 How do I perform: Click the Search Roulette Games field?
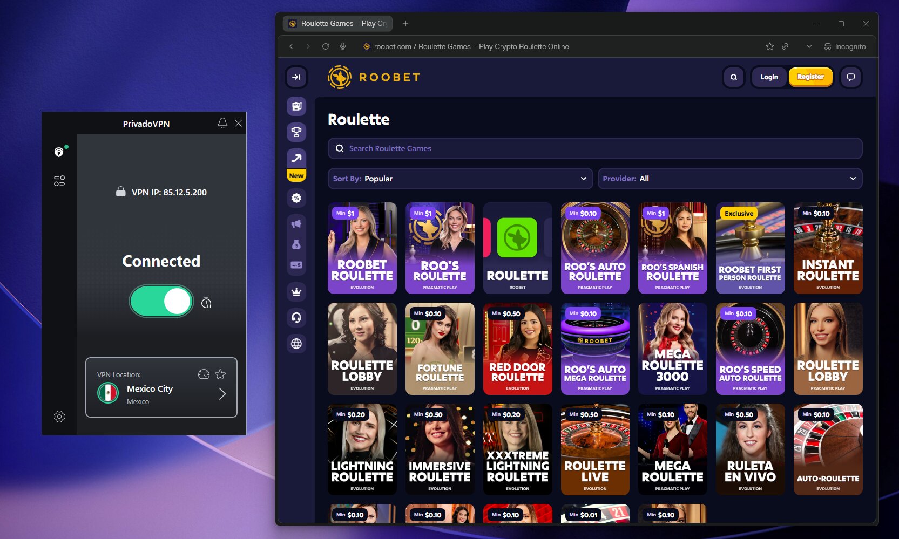pos(594,148)
